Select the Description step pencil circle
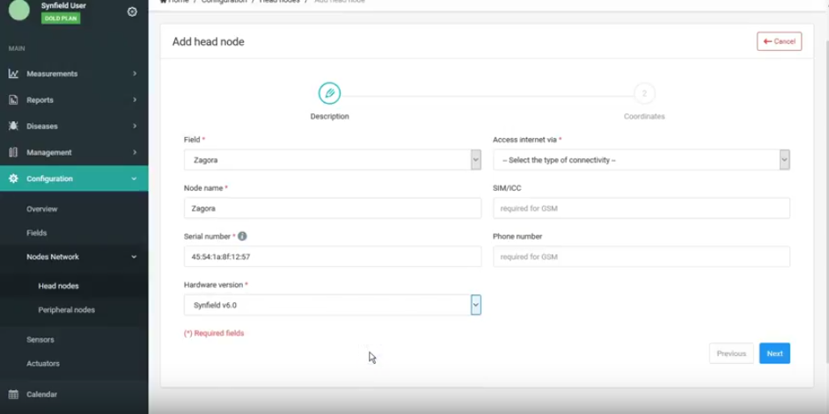The height and width of the screenshot is (414, 829). [329, 93]
